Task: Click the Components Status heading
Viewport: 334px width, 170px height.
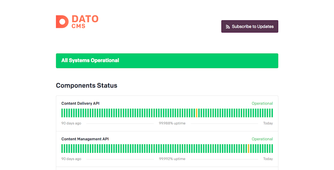Action: pos(86,86)
